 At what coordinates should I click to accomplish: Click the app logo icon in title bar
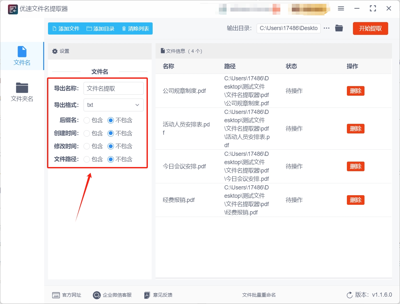[x=13, y=9]
